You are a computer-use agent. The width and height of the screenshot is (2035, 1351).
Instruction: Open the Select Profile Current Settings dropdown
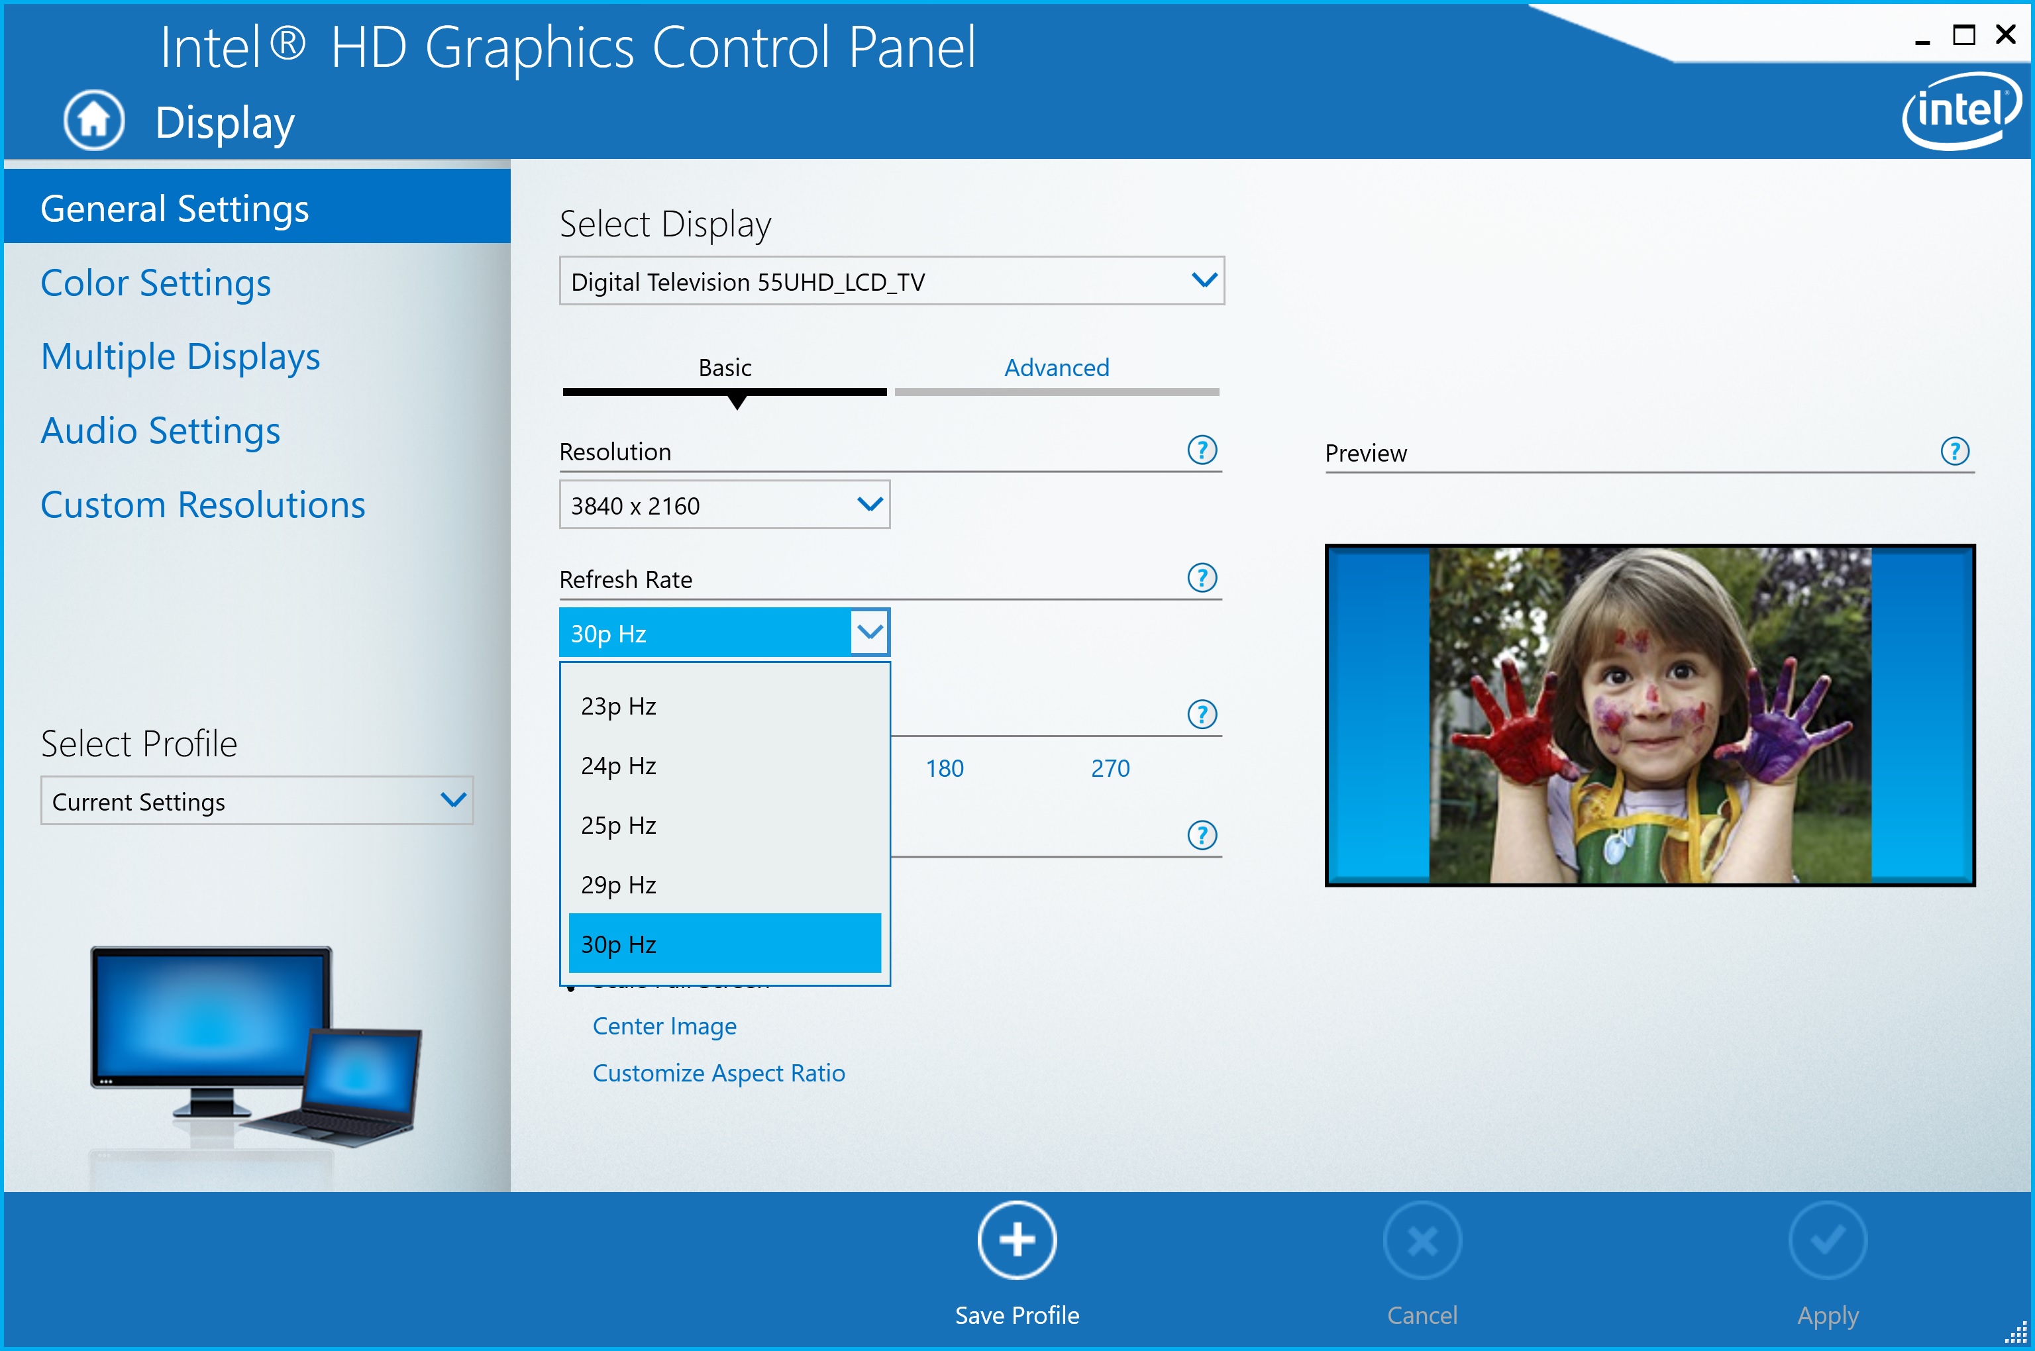256,799
